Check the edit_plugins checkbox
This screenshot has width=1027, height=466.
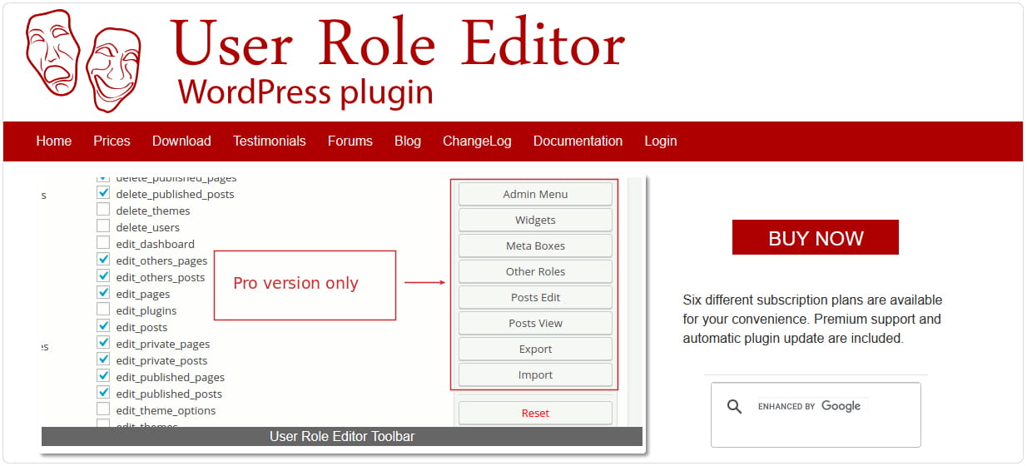[x=103, y=310]
